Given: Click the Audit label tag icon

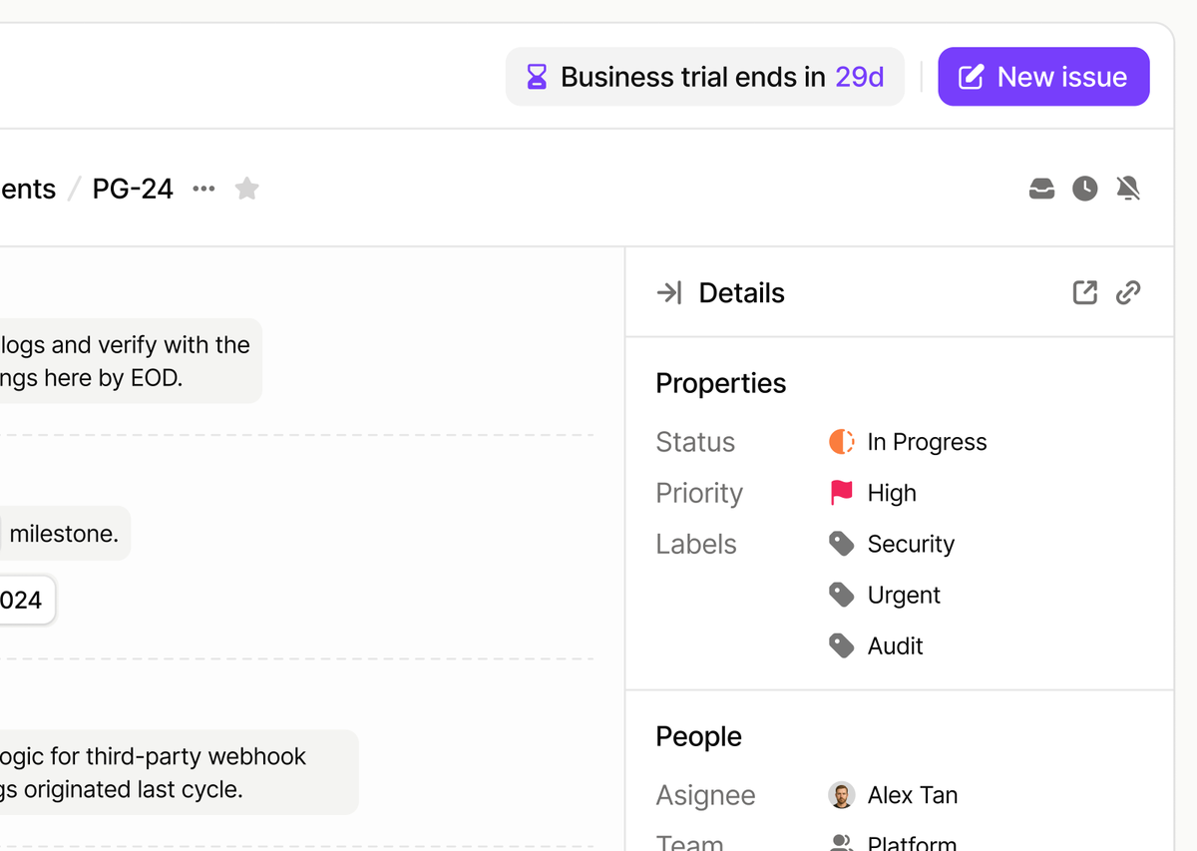Looking at the screenshot, I should pos(842,645).
